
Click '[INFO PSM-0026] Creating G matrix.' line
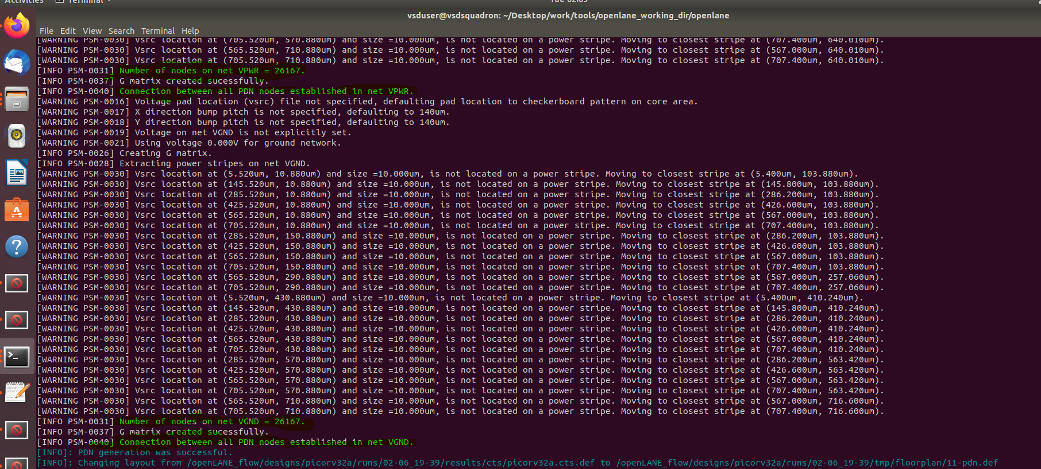[124, 153]
